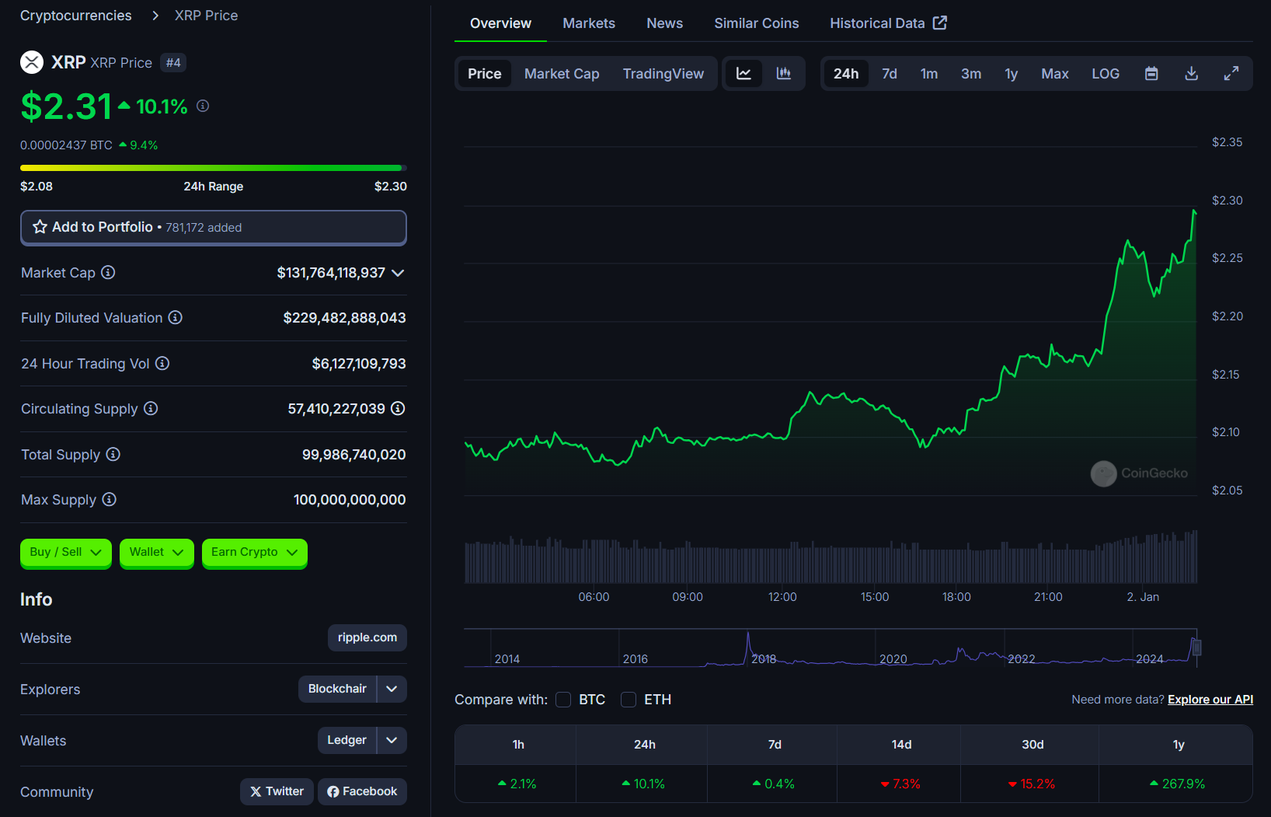This screenshot has width=1271, height=817.
Task: Click the 24h Range progress bar
Action: click(x=214, y=168)
